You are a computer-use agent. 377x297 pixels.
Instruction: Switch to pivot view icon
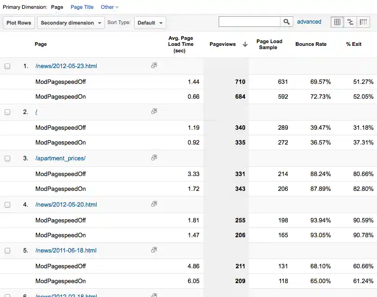click(x=363, y=22)
